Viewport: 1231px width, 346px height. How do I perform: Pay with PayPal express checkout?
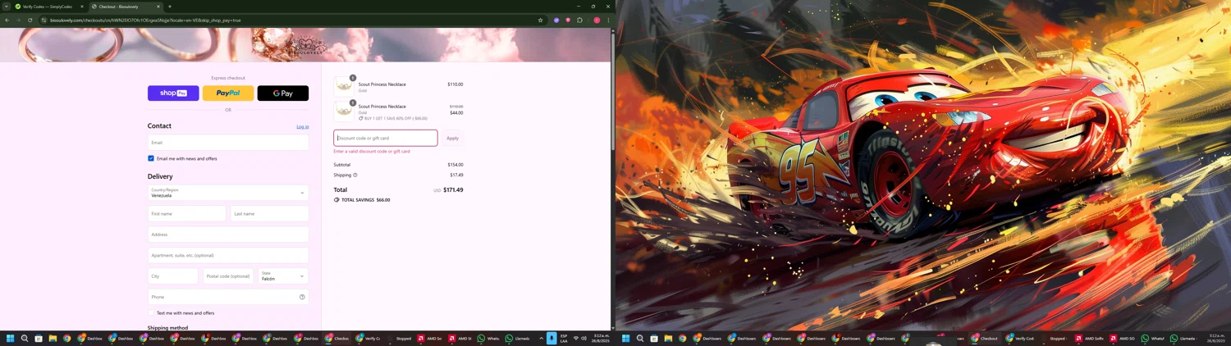[228, 93]
